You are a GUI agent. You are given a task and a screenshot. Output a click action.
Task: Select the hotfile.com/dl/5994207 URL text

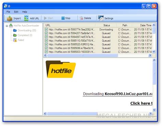(x=72, y=33)
